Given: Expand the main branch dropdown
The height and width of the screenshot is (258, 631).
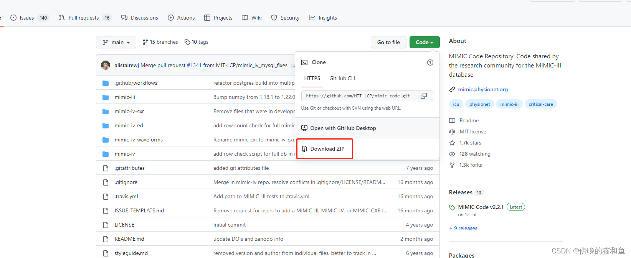Looking at the screenshot, I should 116,42.
